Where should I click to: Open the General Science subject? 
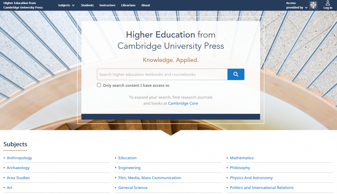tap(133, 188)
